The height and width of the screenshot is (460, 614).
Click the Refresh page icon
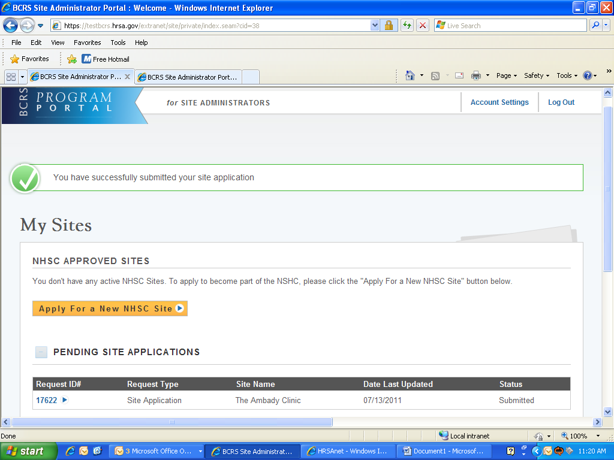pyautogui.click(x=407, y=26)
